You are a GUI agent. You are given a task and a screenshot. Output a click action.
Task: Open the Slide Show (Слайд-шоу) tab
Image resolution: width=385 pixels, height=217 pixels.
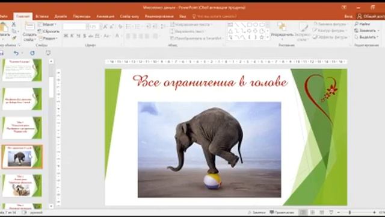(129, 16)
